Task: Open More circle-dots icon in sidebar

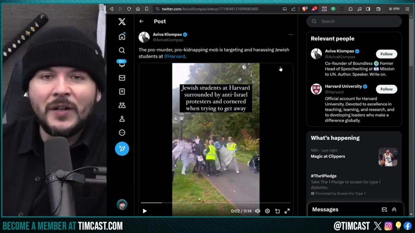Action: [122, 133]
